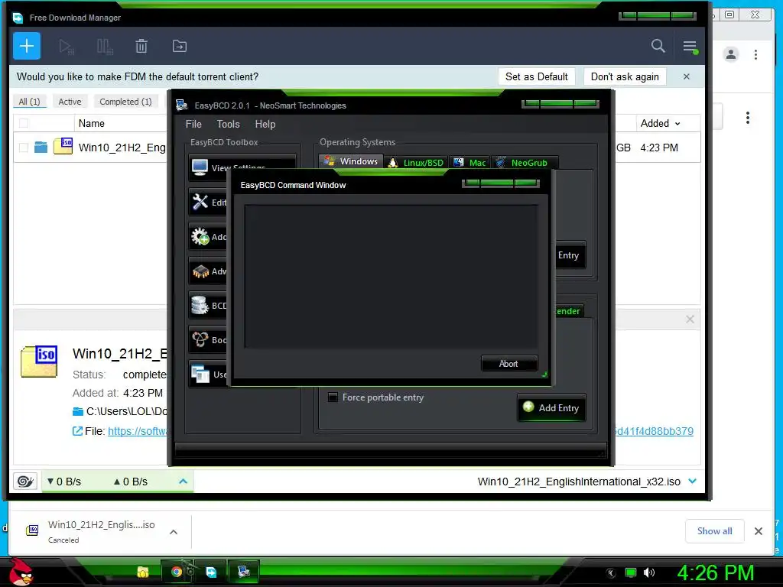Open the File https://softw... source link
Viewport: 783px width, 587px height.
pyautogui.click(x=138, y=431)
